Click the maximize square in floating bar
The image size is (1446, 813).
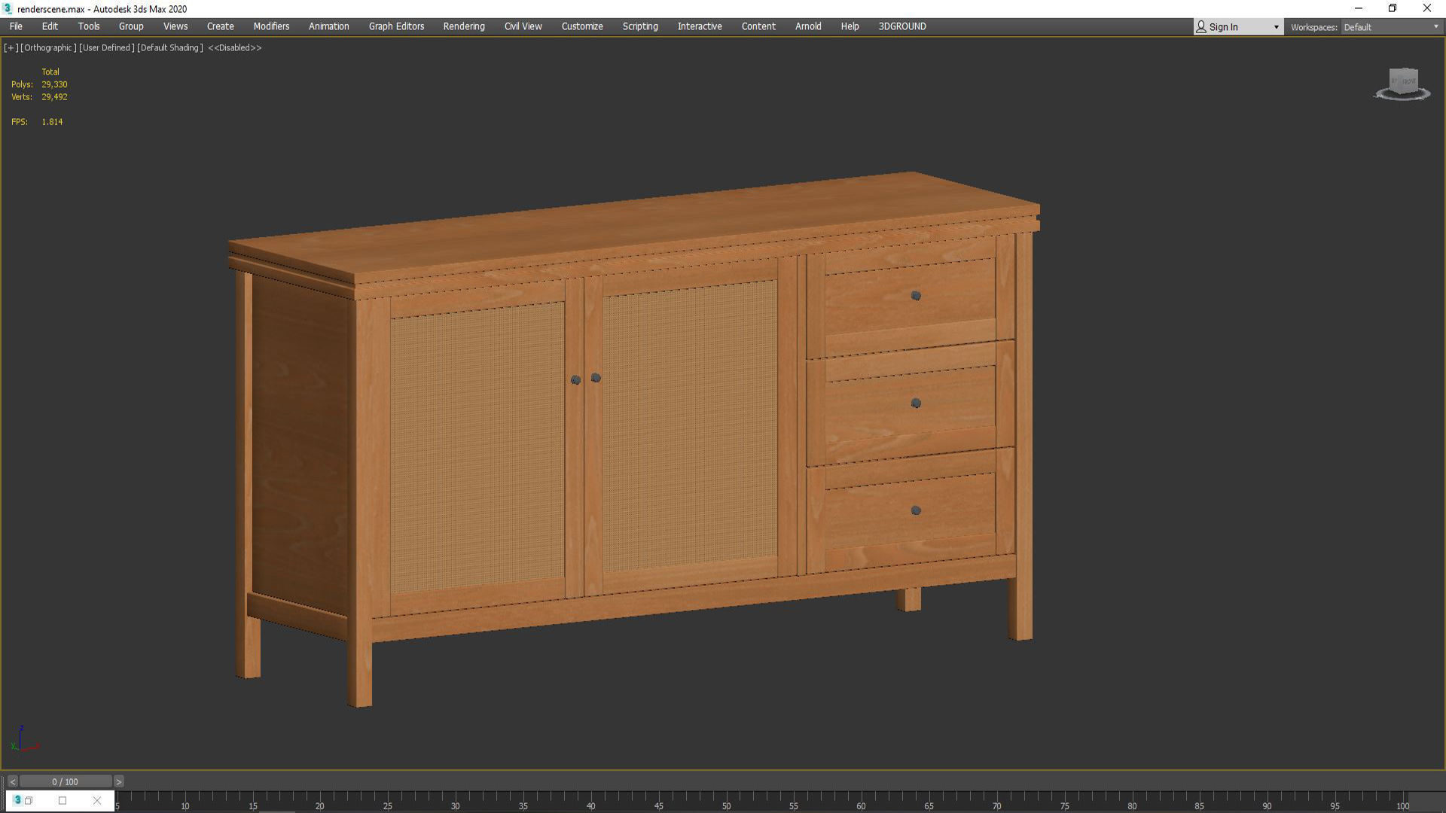(x=63, y=800)
